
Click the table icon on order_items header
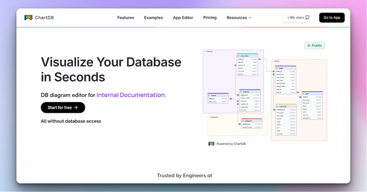[239, 56]
